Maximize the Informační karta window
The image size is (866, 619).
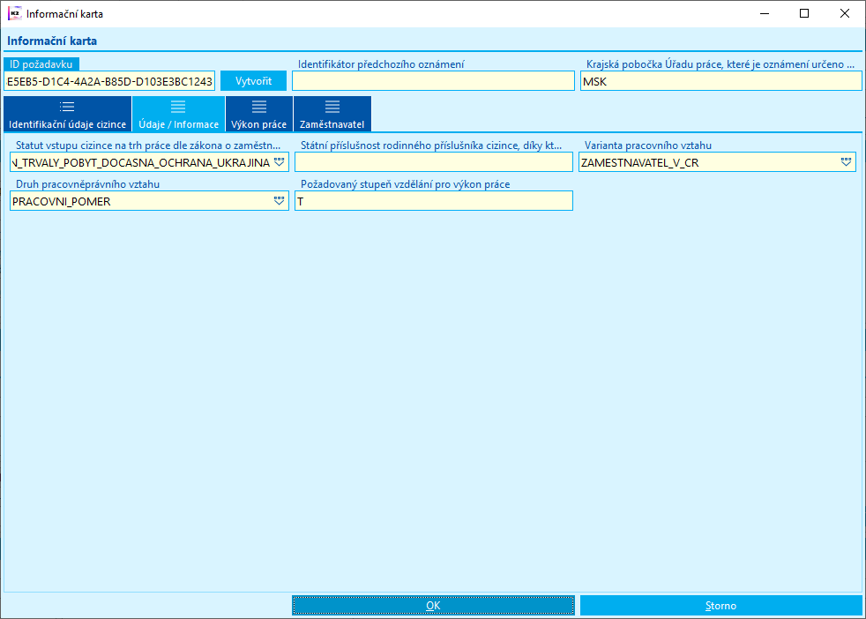[x=804, y=13]
